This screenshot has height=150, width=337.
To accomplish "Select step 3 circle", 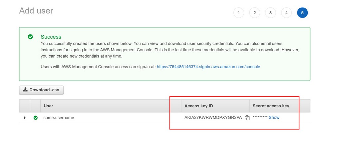I will point(270,13).
